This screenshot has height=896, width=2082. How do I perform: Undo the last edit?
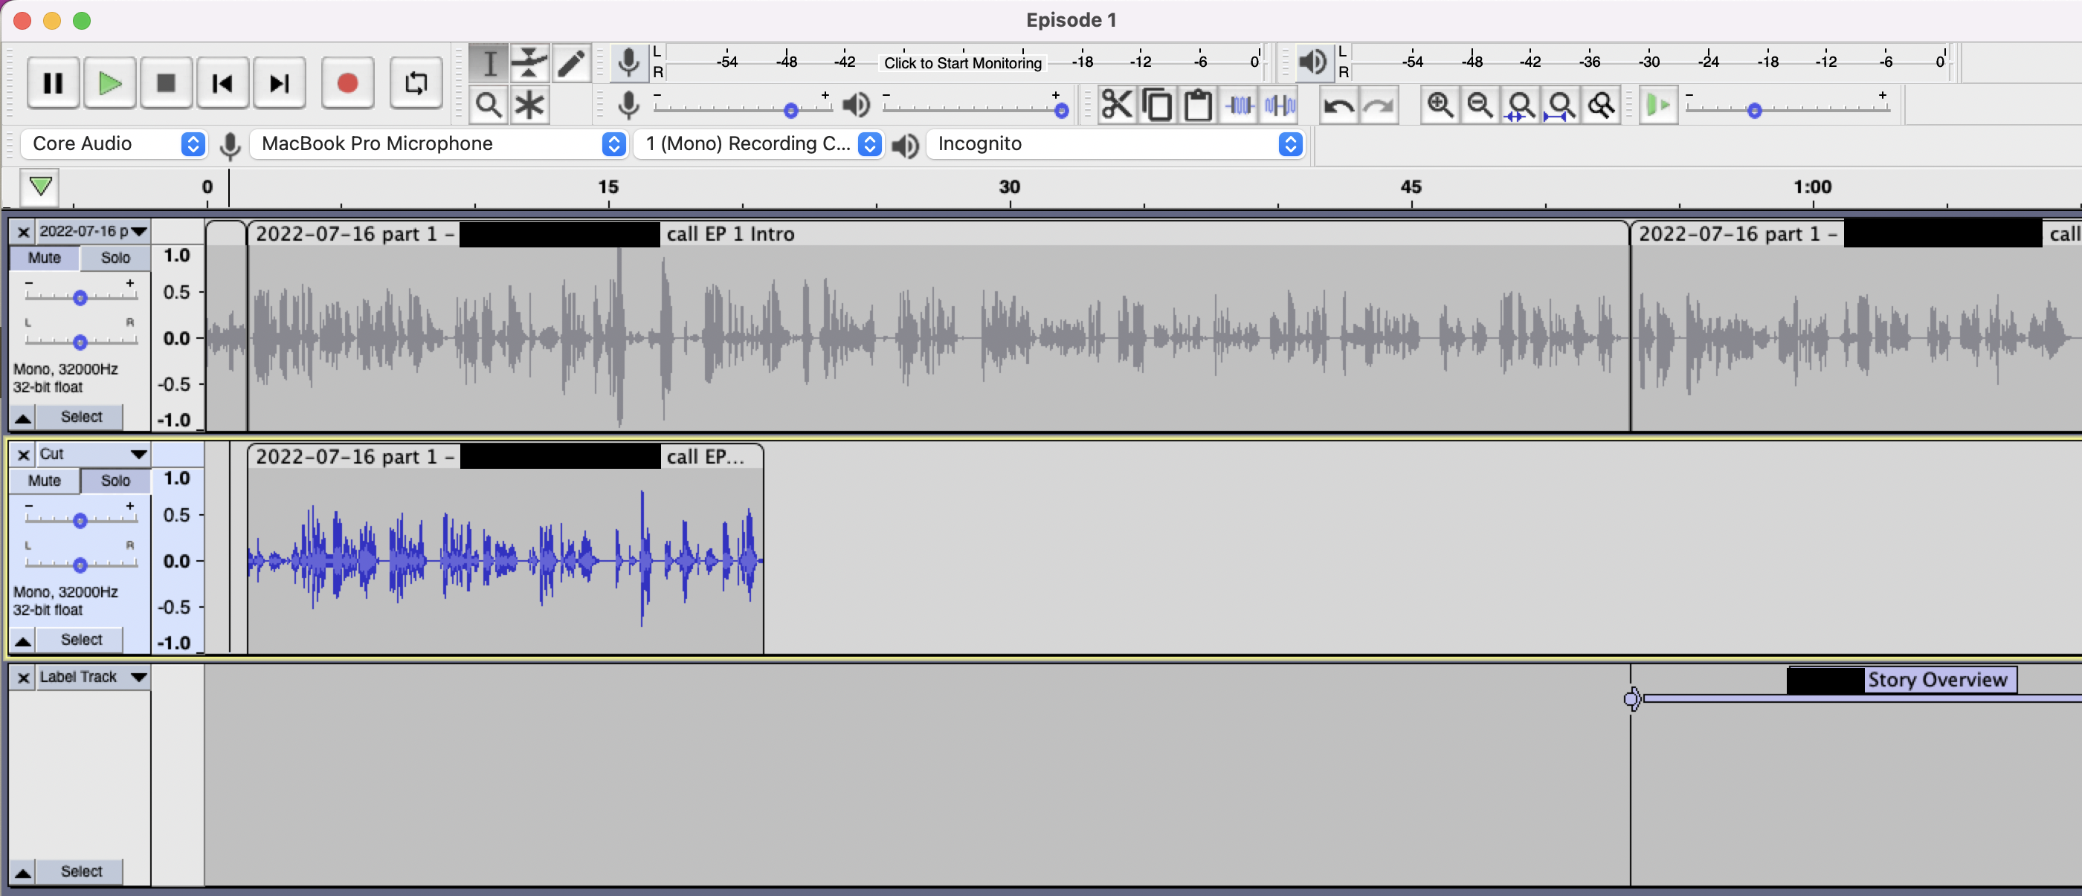click(1338, 105)
